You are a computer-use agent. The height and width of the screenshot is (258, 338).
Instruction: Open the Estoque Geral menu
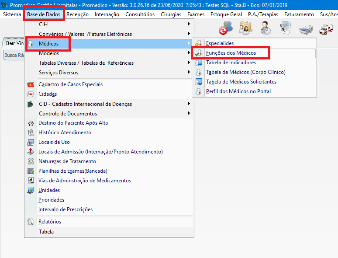point(226,14)
